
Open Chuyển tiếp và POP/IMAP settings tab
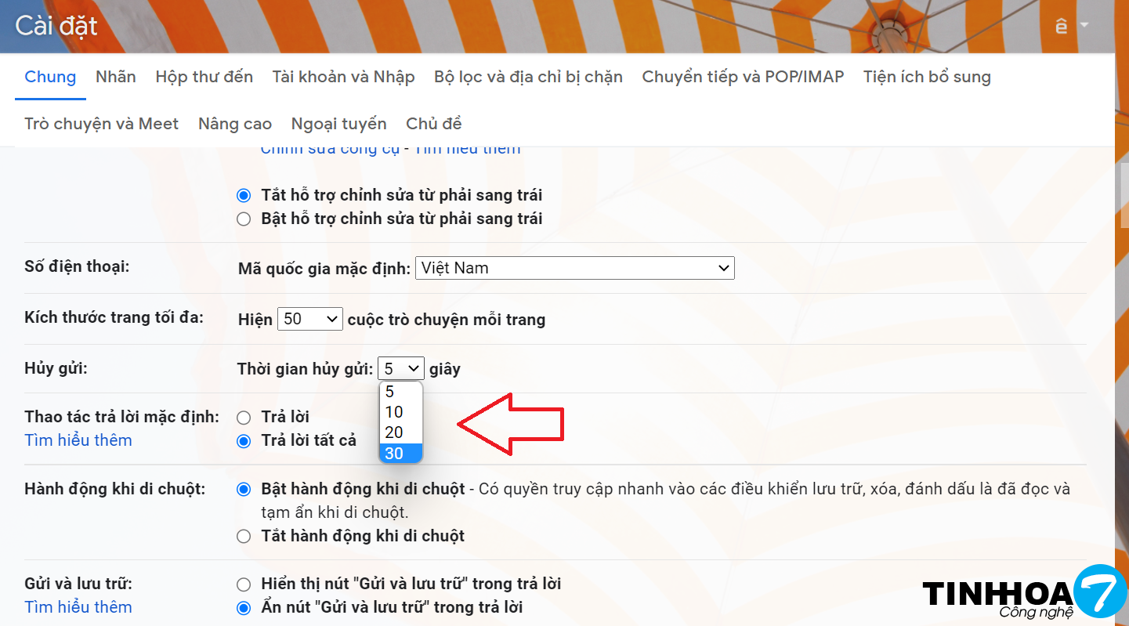(x=743, y=77)
